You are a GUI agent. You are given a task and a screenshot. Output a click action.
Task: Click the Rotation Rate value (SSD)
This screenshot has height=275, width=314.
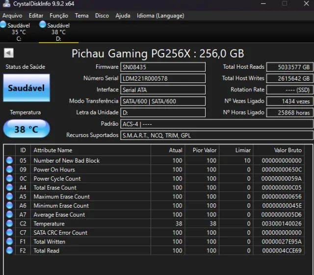click(289, 90)
